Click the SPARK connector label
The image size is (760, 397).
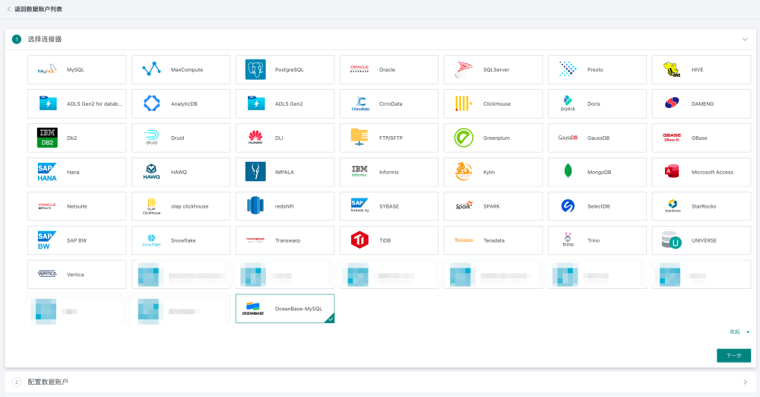(492, 206)
